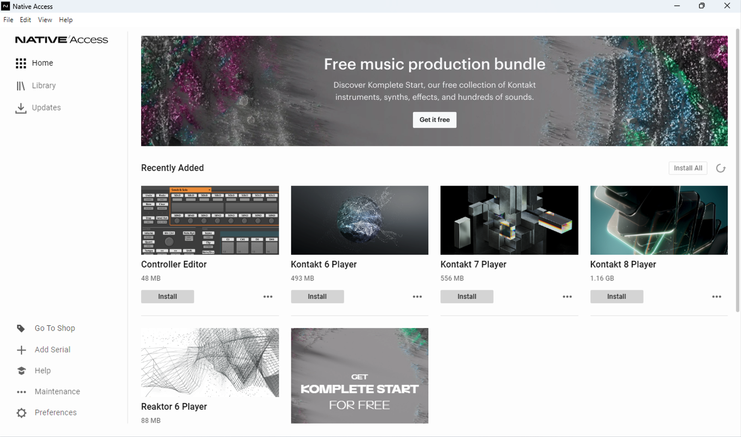Click the 88 MB size text
741x437 pixels.
click(151, 421)
